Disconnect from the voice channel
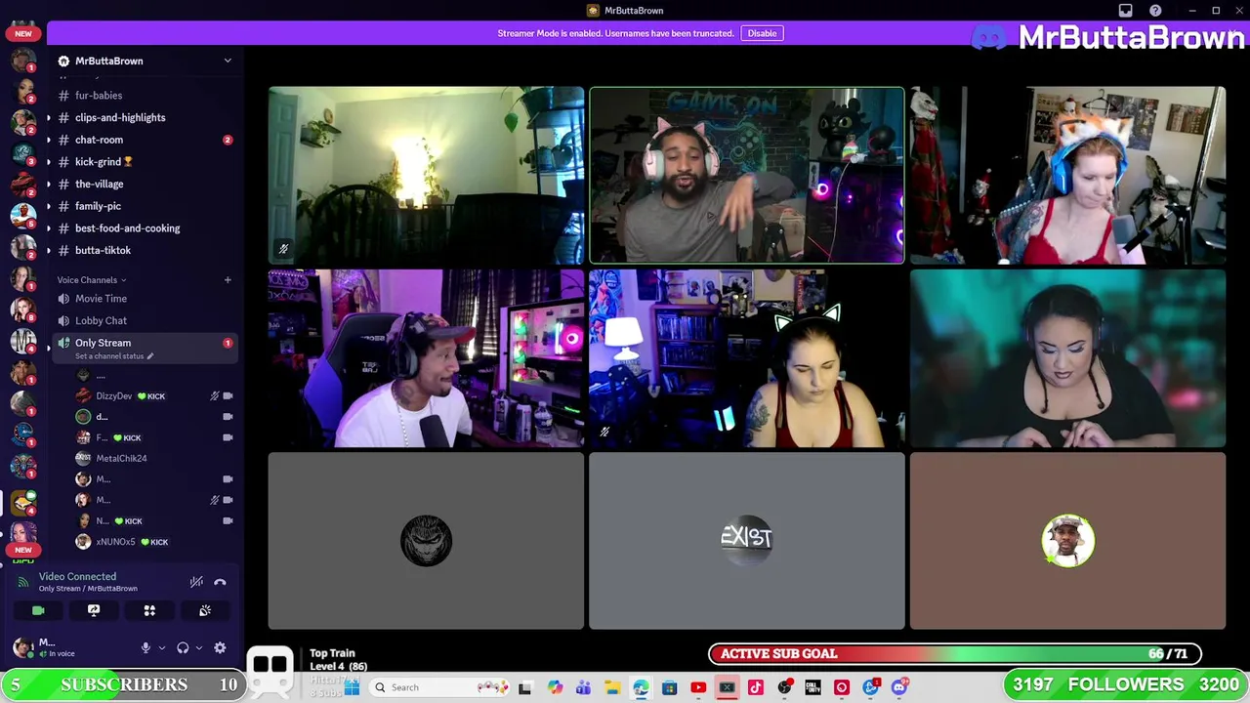The width and height of the screenshot is (1250, 703). pos(220,582)
